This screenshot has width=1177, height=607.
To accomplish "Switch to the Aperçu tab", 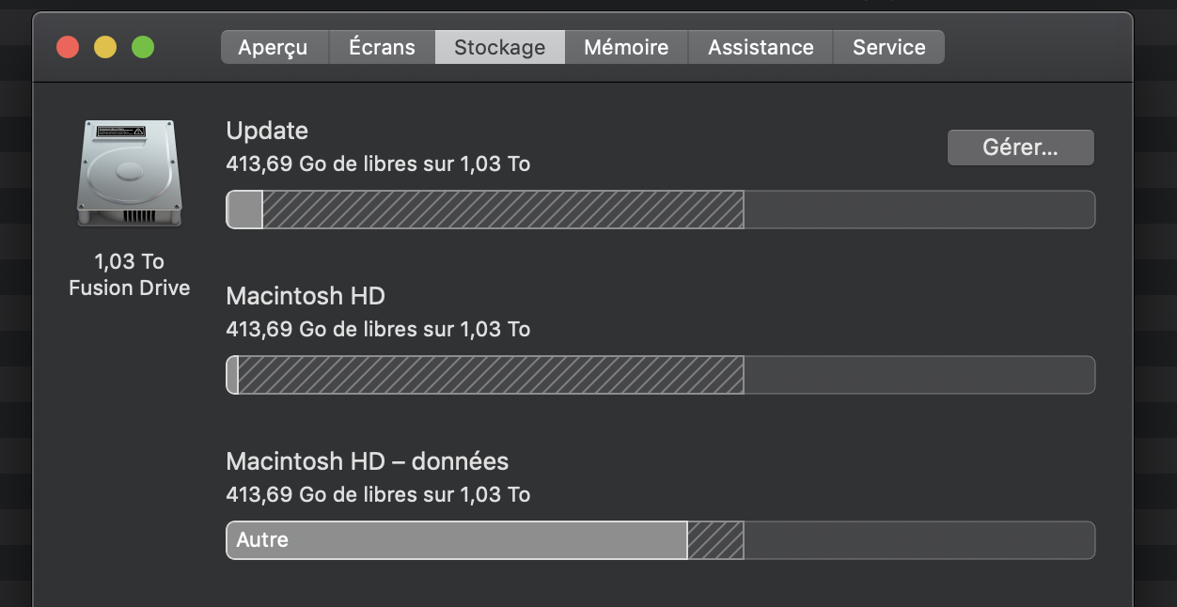I will (x=273, y=47).
